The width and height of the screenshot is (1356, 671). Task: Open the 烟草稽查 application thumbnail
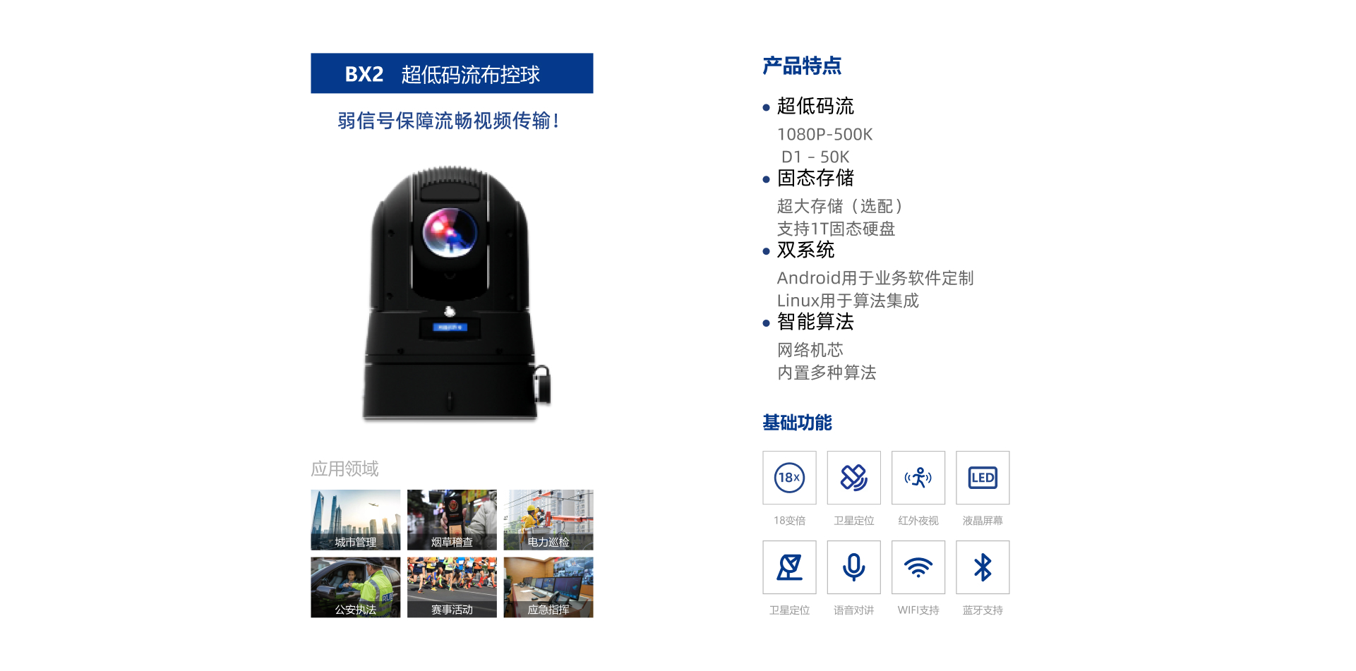pos(452,520)
